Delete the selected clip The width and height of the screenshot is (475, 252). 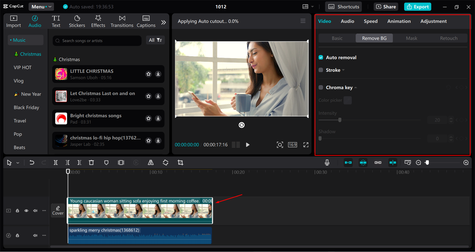pos(91,162)
